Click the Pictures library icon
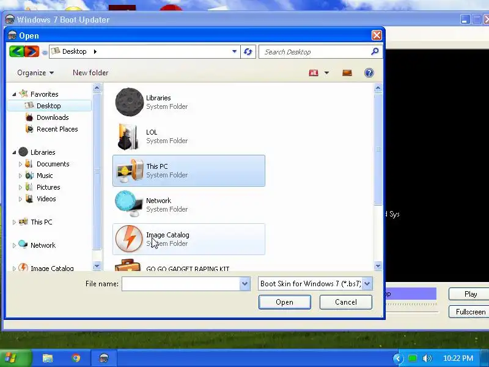The width and height of the screenshot is (489, 367). click(x=29, y=187)
